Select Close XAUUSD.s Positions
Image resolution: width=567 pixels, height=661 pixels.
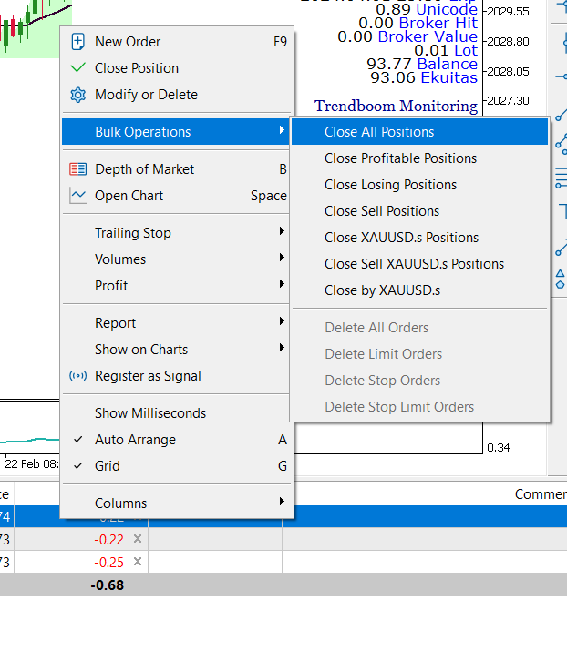(419, 238)
